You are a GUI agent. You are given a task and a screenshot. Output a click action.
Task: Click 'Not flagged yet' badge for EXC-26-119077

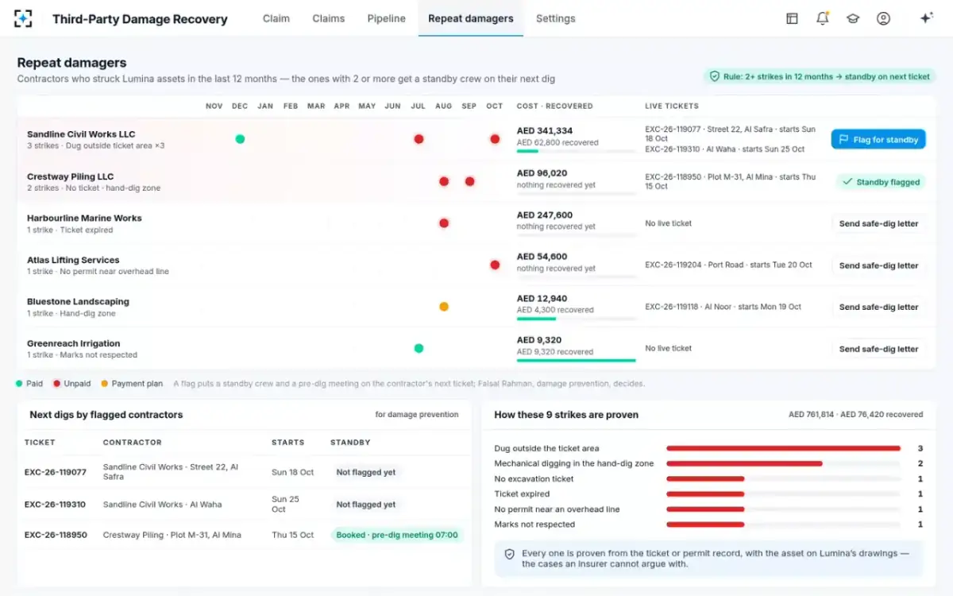click(365, 472)
